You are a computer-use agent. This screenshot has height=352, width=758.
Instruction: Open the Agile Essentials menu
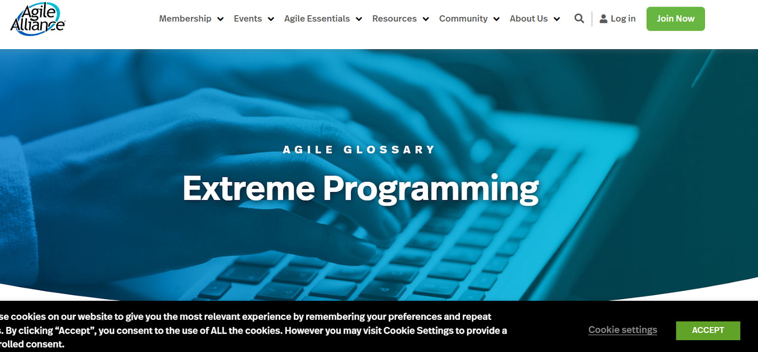click(317, 18)
